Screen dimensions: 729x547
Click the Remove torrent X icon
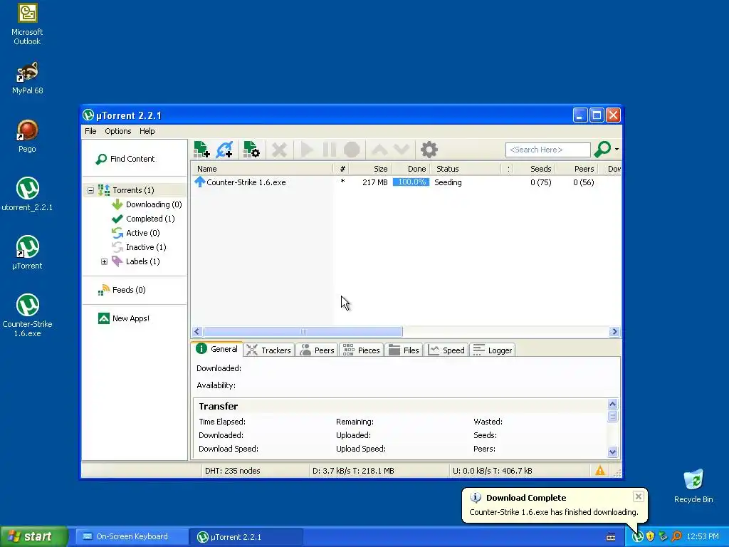click(279, 150)
